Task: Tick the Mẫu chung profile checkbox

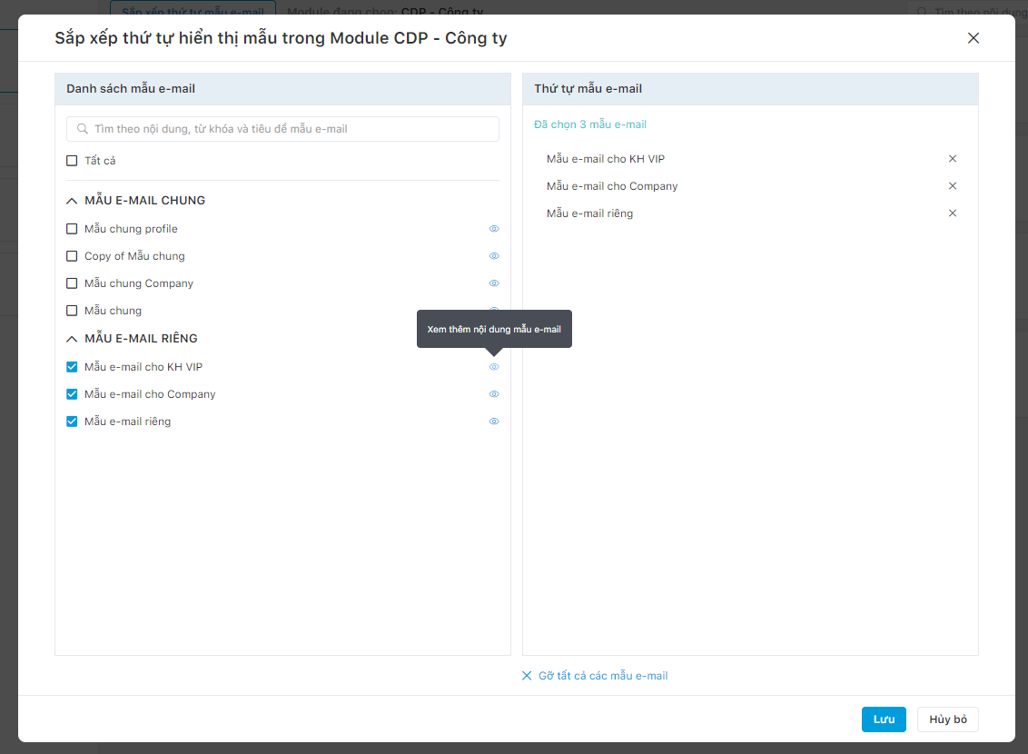Action: pos(73,229)
